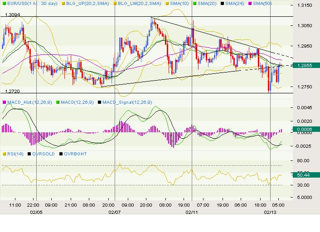
Task: Click the -0.0025 MACD axis label
Action: point(304,146)
